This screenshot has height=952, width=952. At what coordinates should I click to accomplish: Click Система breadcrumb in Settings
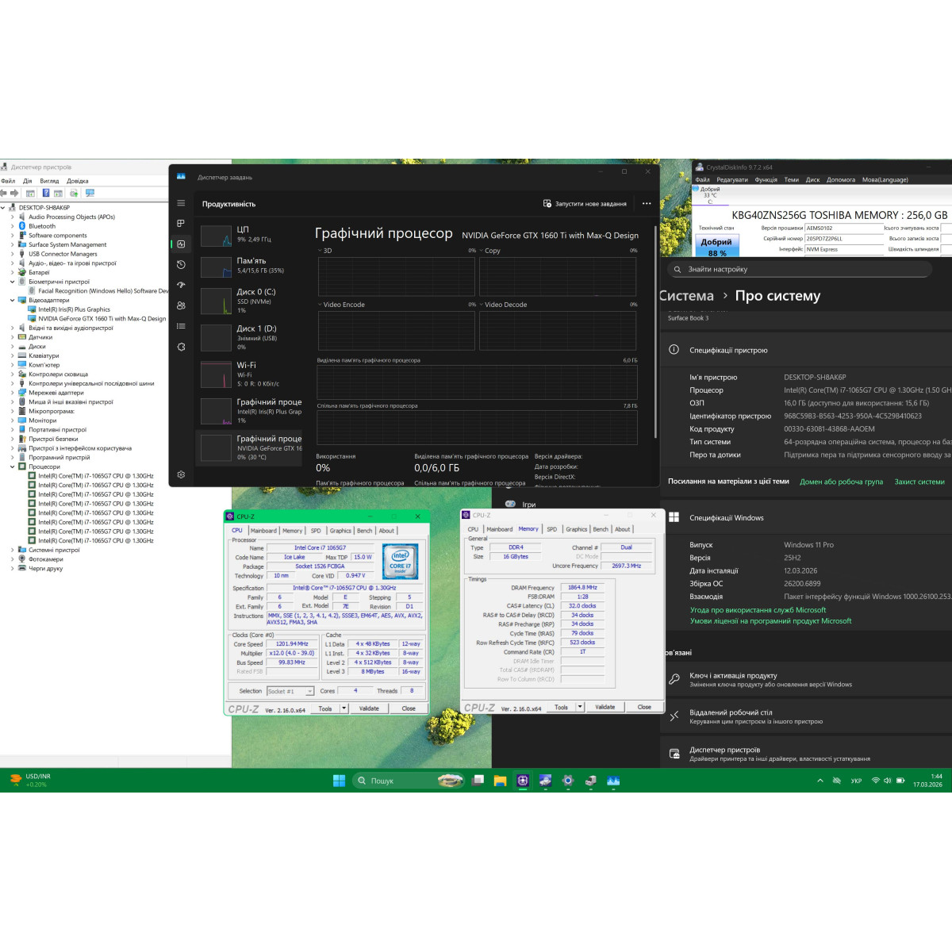click(x=686, y=296)
